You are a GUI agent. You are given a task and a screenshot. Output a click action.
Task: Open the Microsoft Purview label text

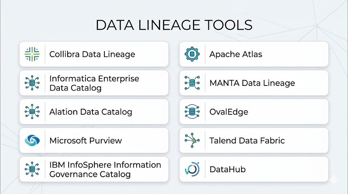[86, 140]
